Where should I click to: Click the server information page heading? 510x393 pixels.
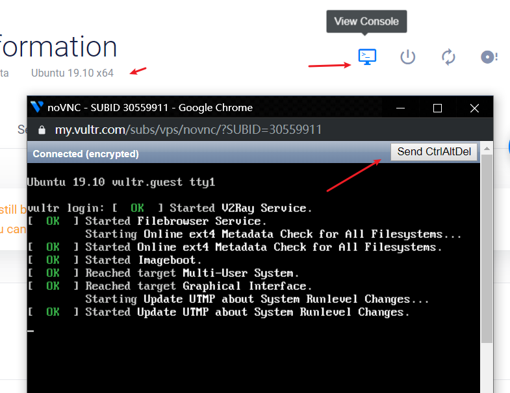coord(58,47)
